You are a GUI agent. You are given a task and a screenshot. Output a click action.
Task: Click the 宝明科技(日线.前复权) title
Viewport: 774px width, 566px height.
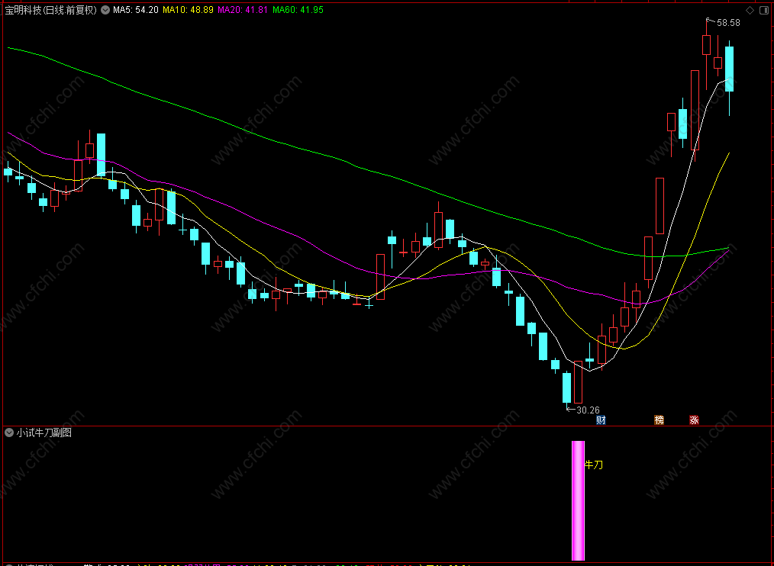(51, 10)
